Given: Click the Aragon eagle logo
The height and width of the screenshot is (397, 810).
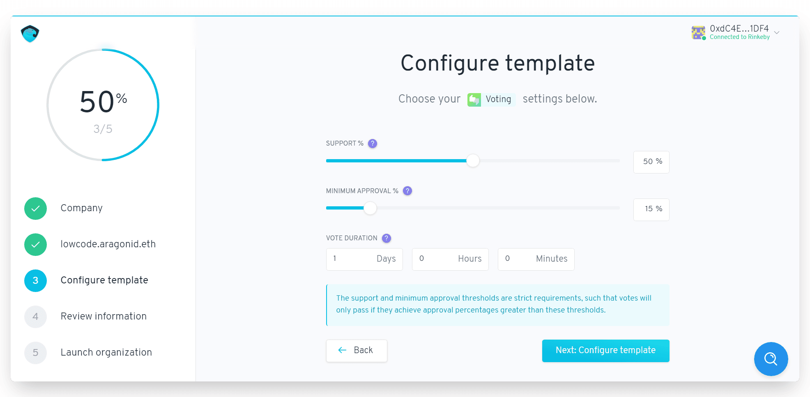Looking at the screenshot, I should tap(30, 34).
